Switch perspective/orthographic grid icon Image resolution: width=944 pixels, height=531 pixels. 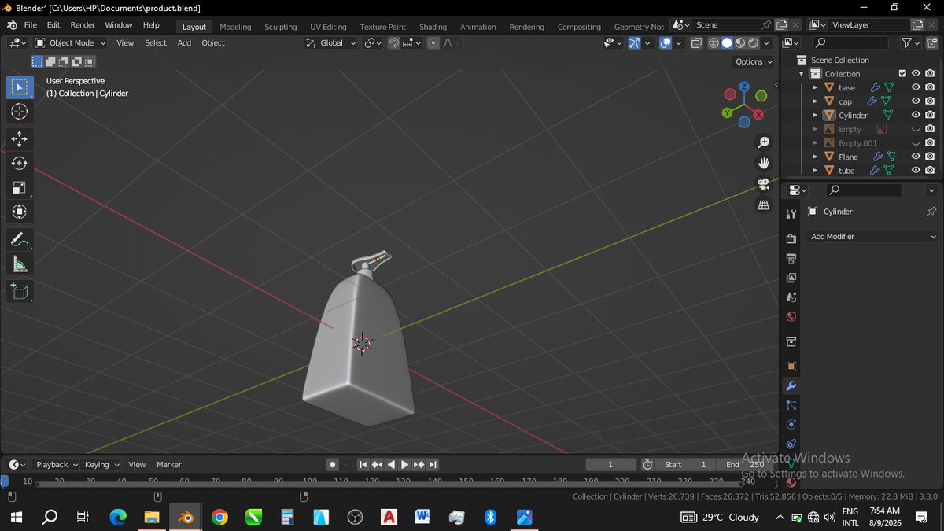pyautogui.click(x=763, y=205)
